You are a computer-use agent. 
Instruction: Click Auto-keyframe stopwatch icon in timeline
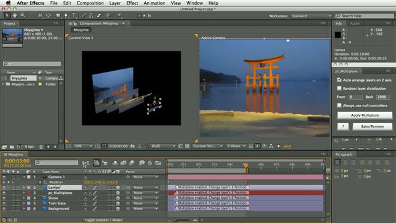(x=150, y=163)
